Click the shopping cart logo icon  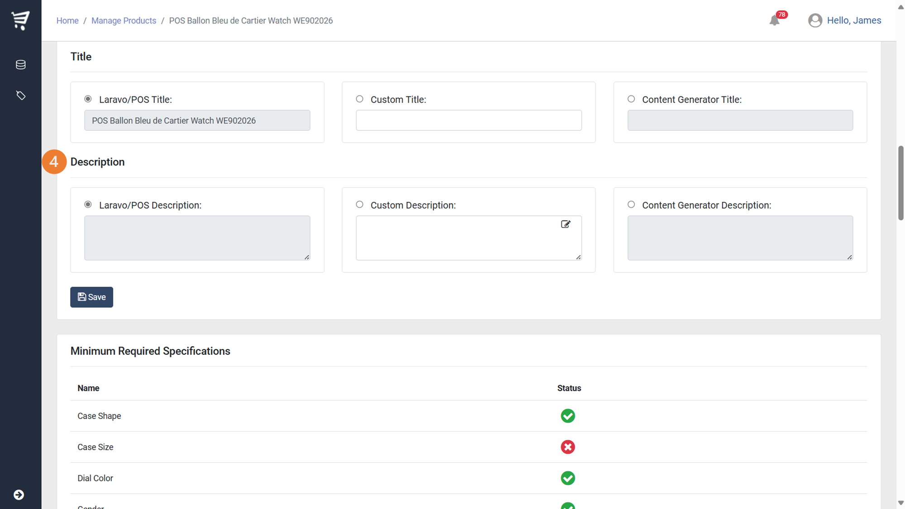point(20,20)
